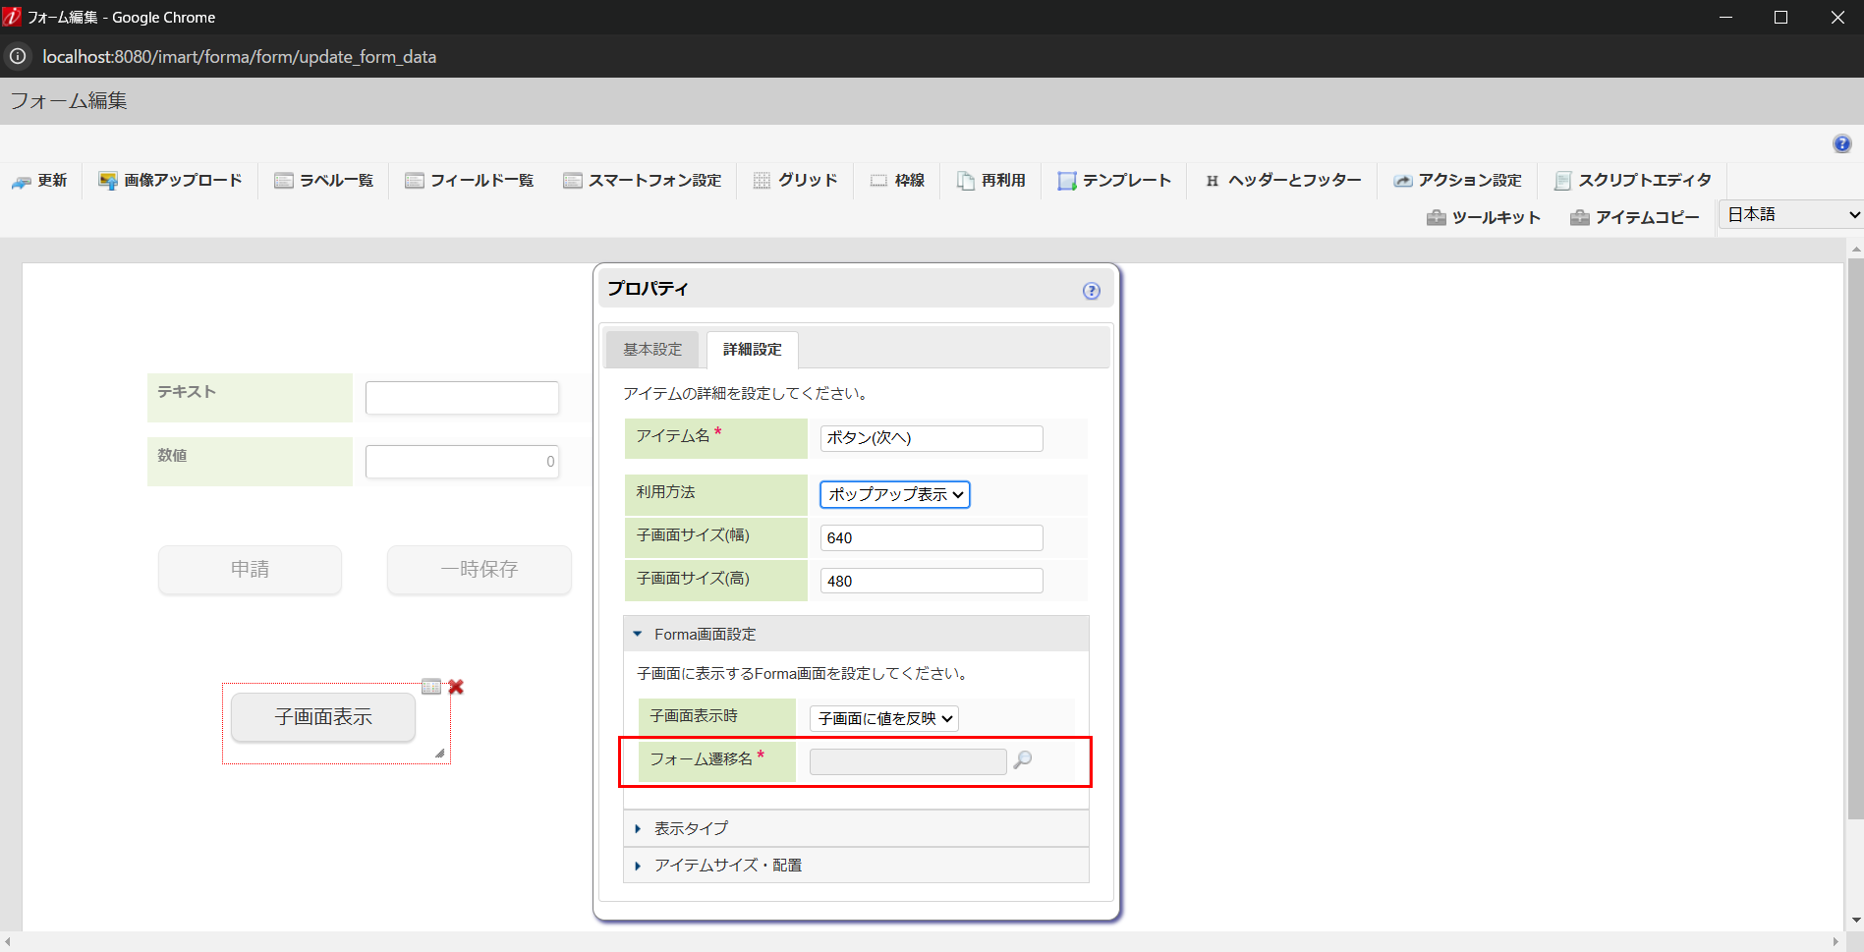Delete the 子画面表示 item via red X icon
Image resolution: width=1864 pixels, height=952 pixels.
click(456, 687)
